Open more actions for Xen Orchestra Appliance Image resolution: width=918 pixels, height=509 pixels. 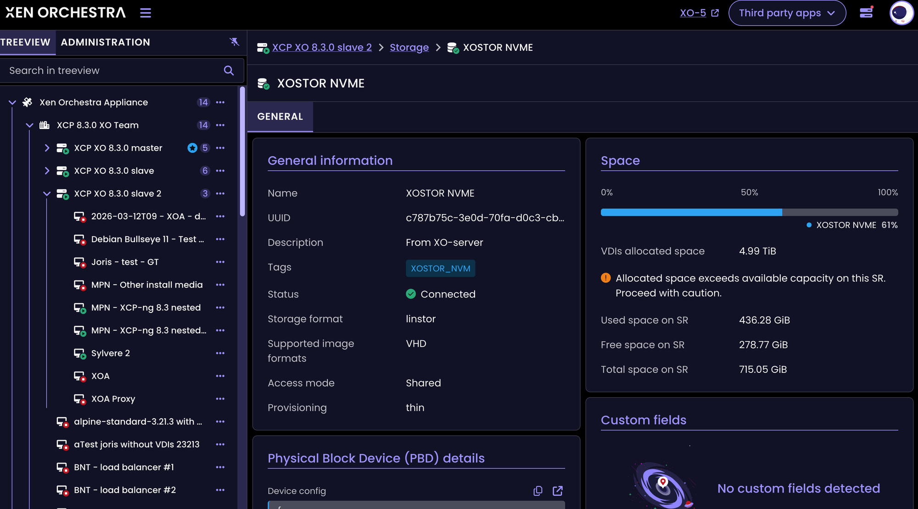[x=220, y=102]
